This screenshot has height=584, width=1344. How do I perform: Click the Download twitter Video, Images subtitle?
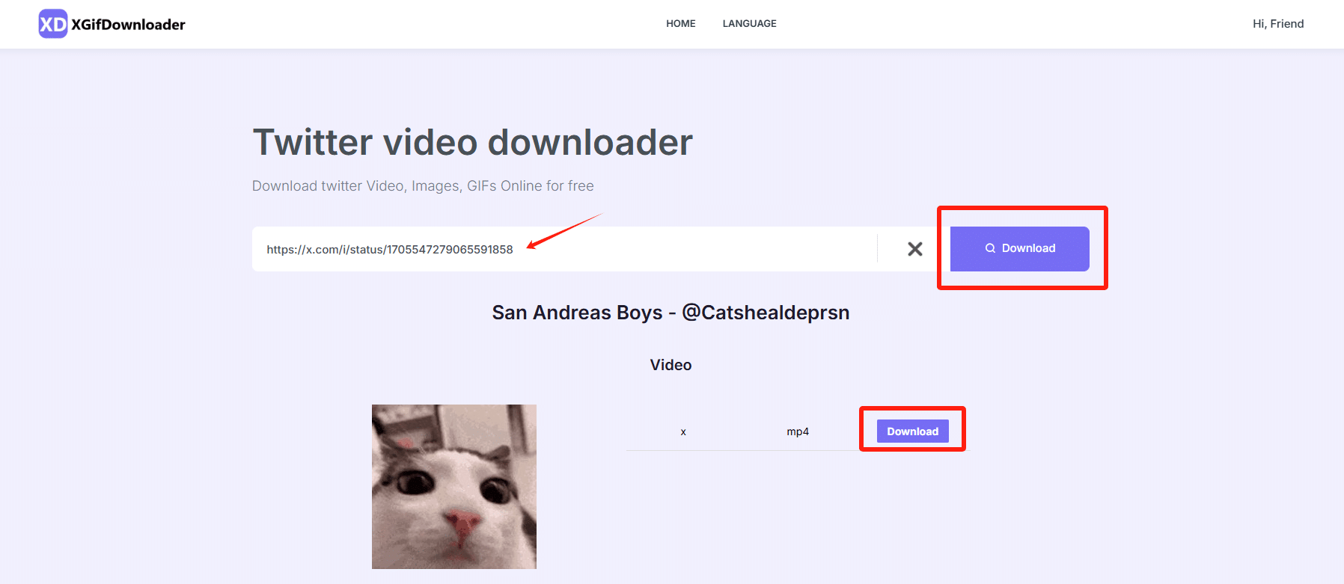(423, 186)
